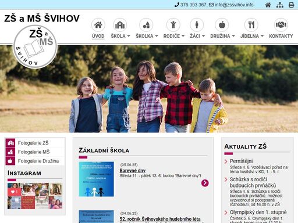
Task: Click the Fotogalerie Družina apple icon
Action: [x=10, y=161]
